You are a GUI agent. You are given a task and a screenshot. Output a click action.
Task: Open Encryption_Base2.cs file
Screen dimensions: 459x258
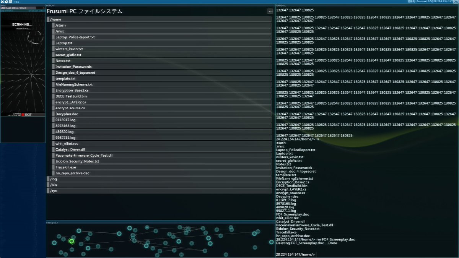pos(162,90)
